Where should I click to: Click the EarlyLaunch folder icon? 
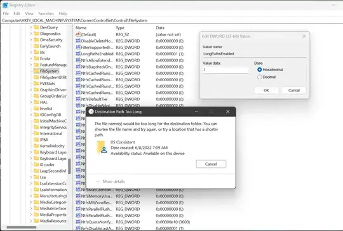(36, 46)
